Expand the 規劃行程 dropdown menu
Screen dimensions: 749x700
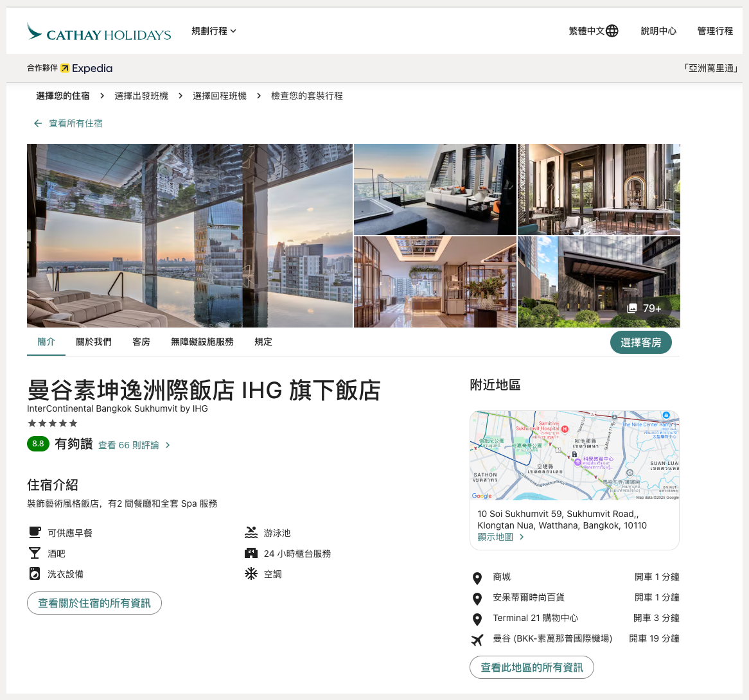pyautogui.click(x=214, y=31)
